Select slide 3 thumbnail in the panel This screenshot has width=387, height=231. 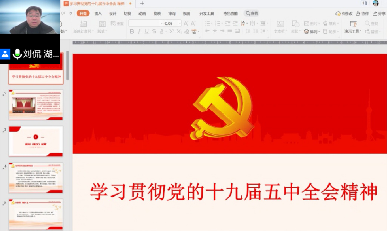(x=36, y=141)
